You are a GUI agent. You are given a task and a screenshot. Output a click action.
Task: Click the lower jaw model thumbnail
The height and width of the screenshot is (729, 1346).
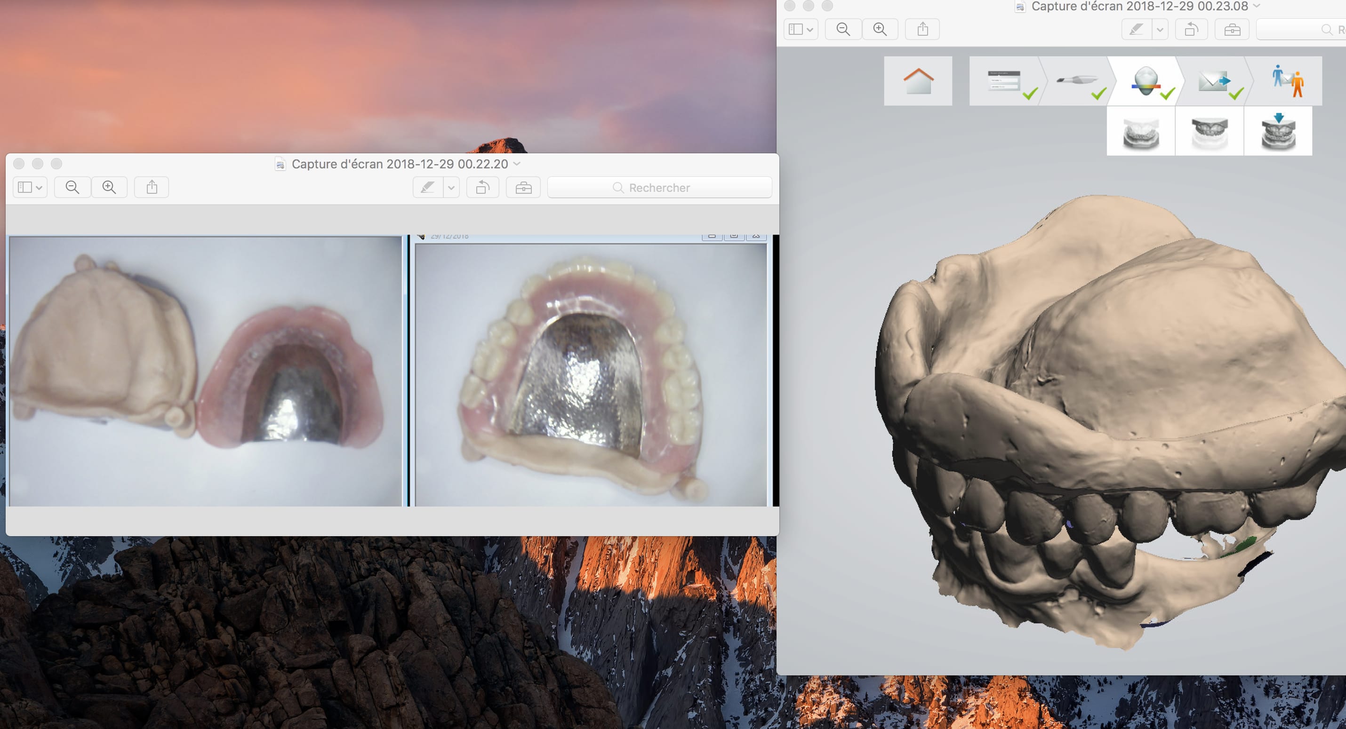[x=1141, y=132]
